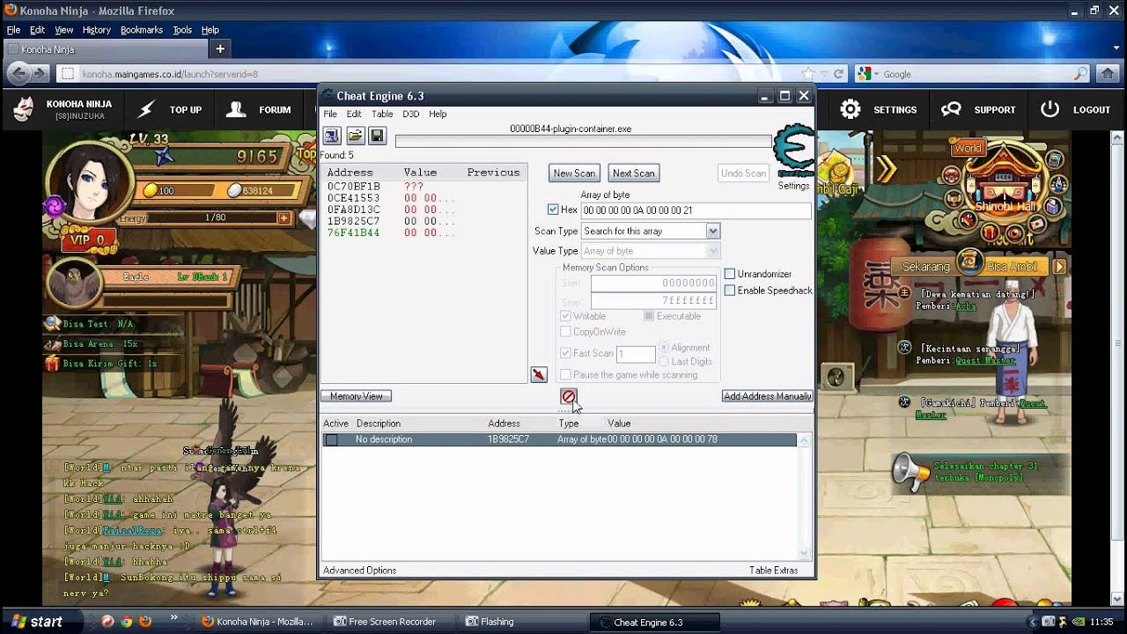Click the Eagle pet portrait
The width and height of the screenshot is (1127, 634).
(x=74, y=284)
